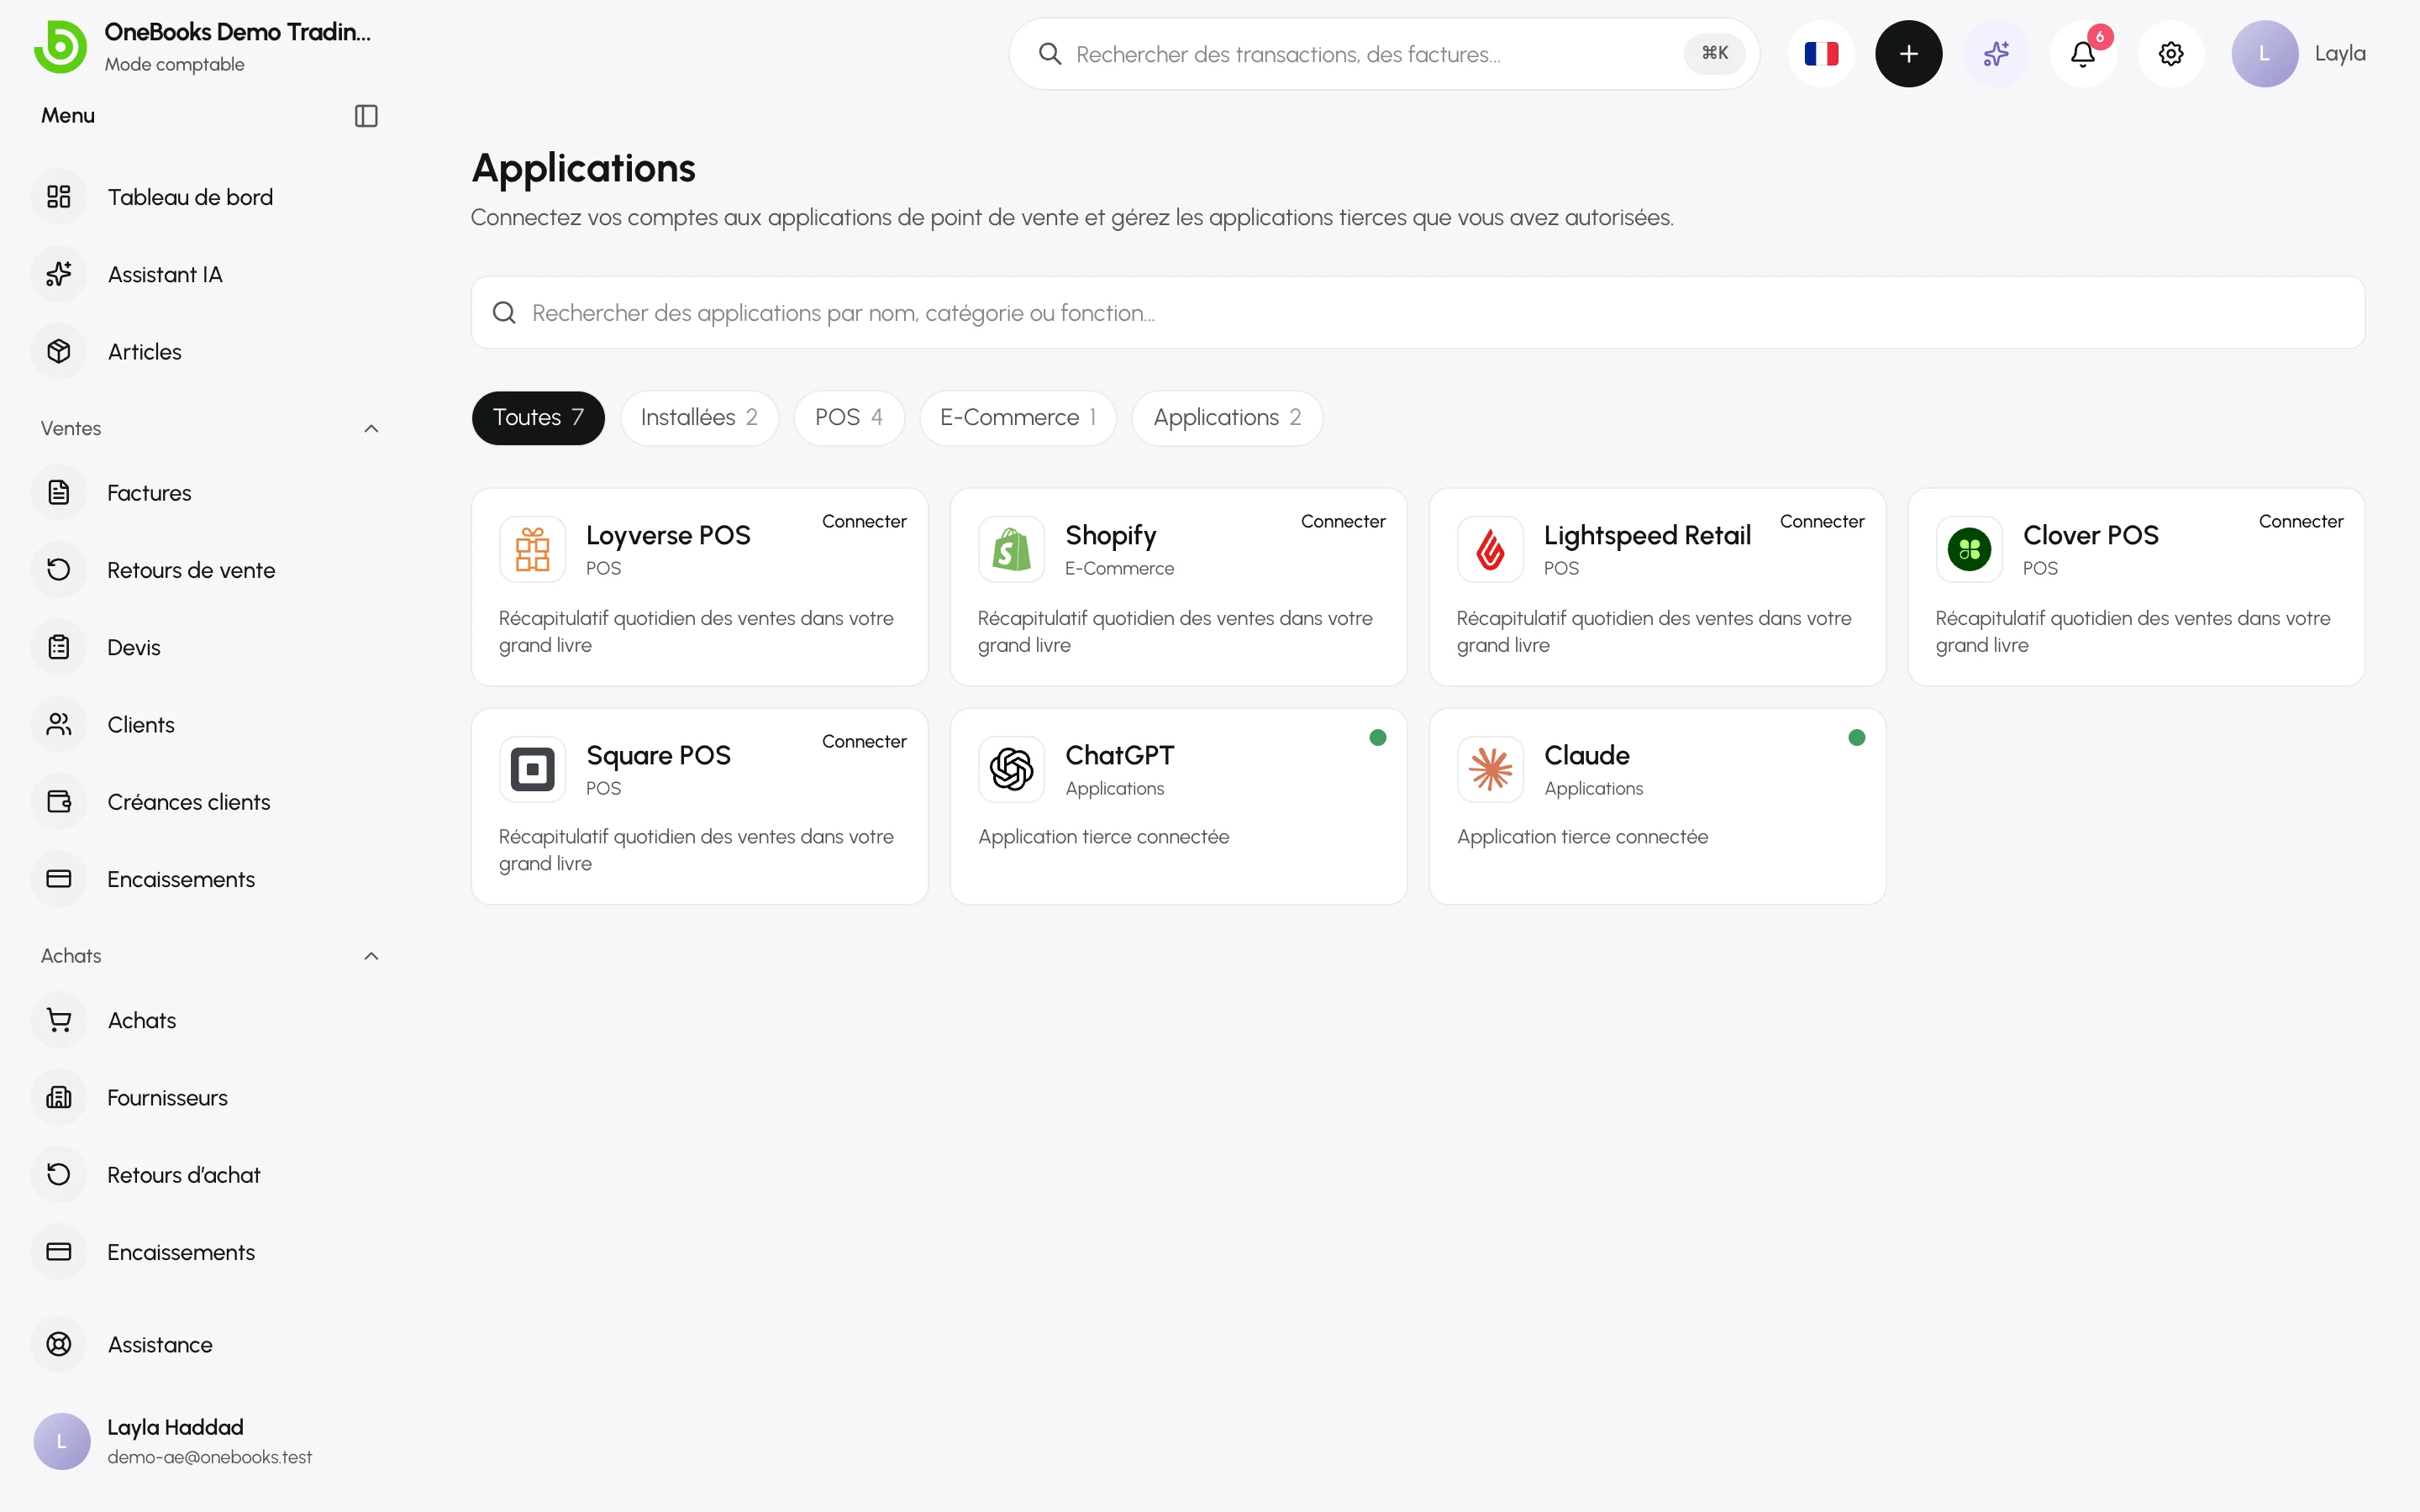Click the Loyverse POS app logo
The image size is (2420, 1512).
(x=532, y=549)
